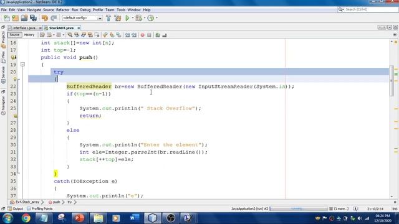Screen dimensions: 399x224
Task: Click the Save All toolbar icon
Action: click(x=33, y=18)
